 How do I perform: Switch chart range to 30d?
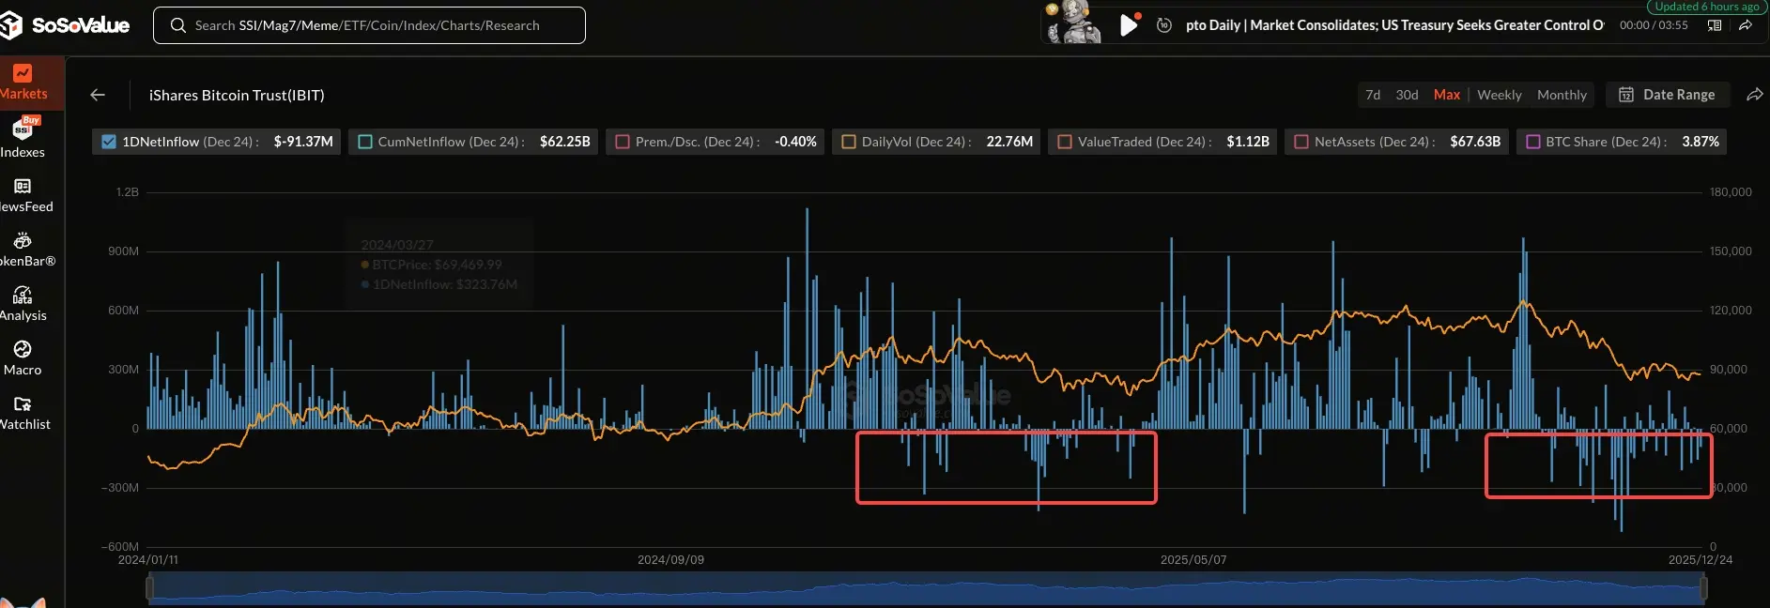[1407, 95]
